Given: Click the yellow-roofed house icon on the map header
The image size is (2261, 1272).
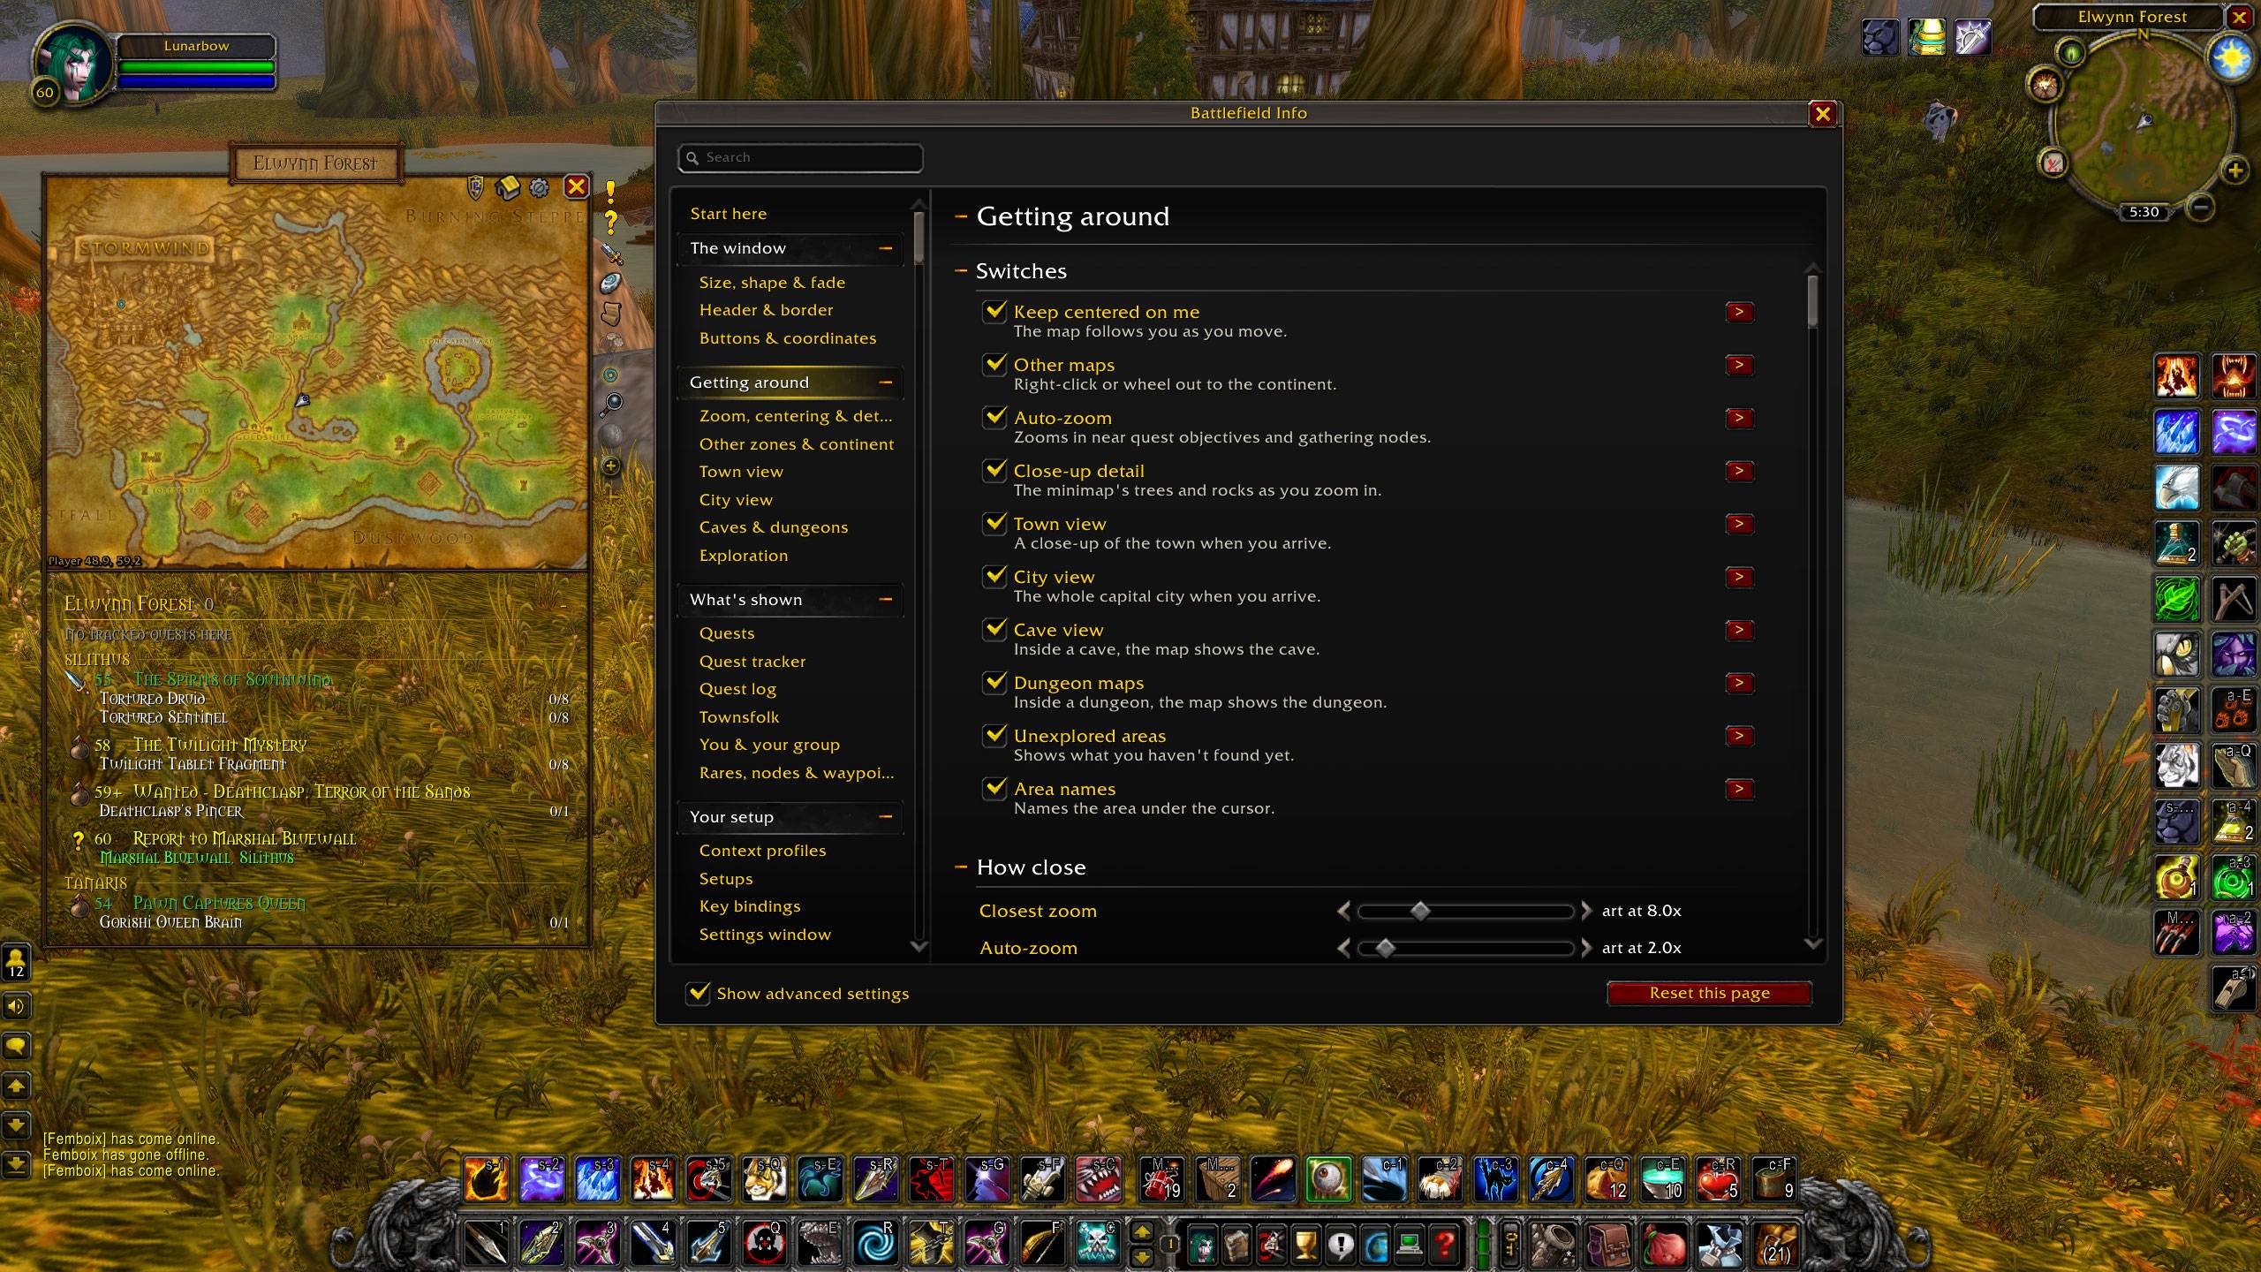Looking at the screenshot, I should [x=508, y=186].
